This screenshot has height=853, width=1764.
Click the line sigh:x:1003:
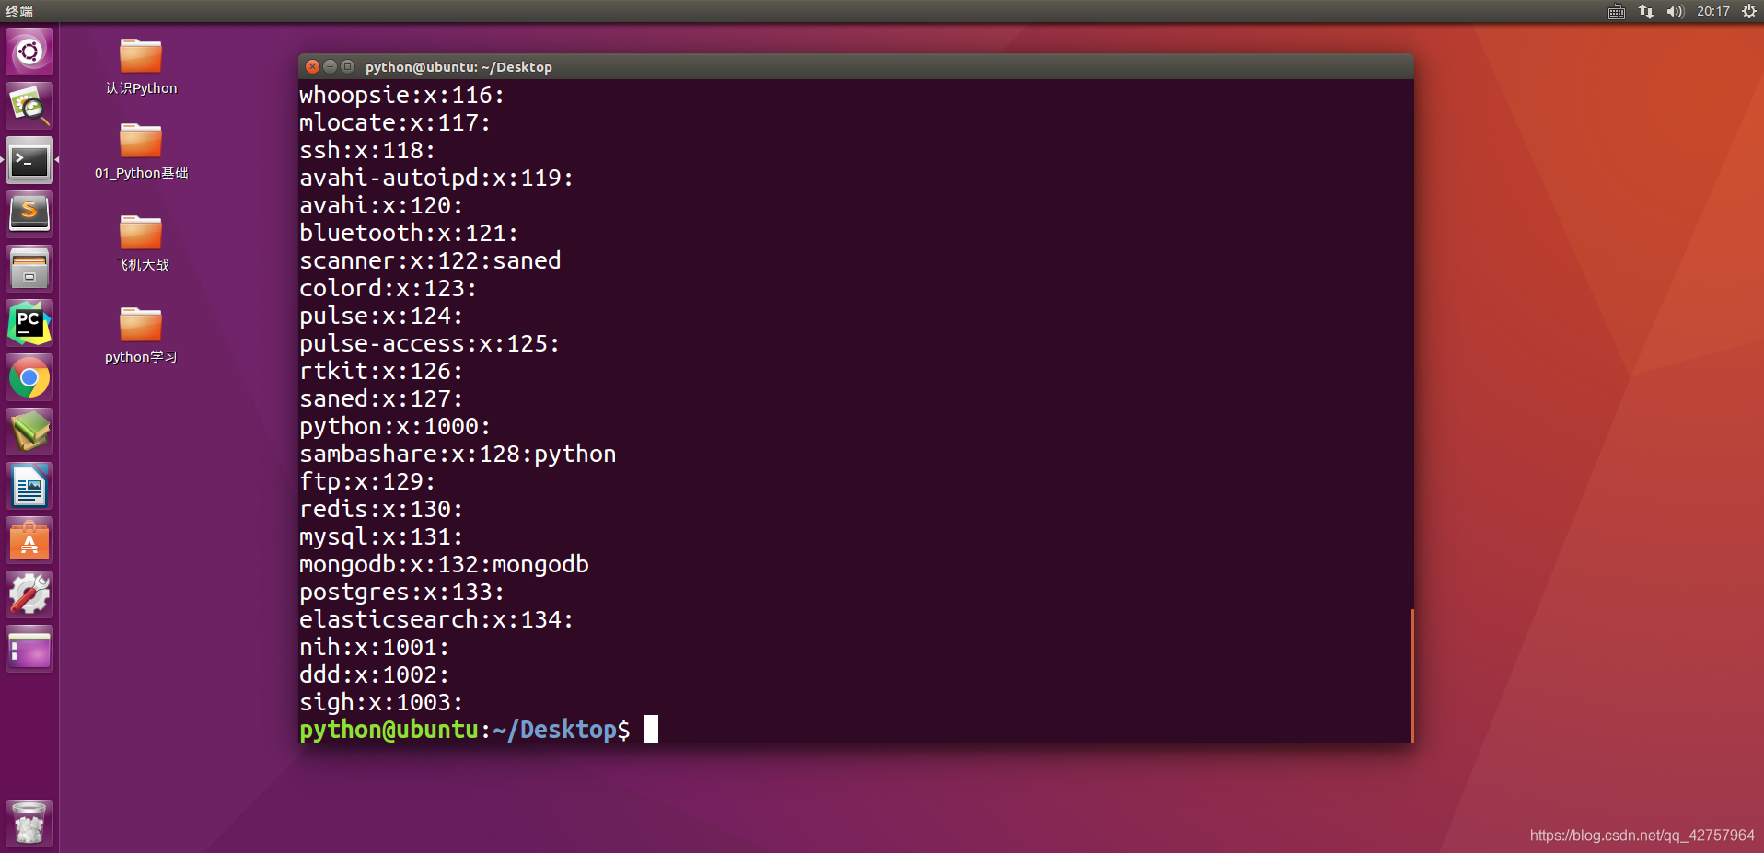pyautogui.click(x=381, y=702)
